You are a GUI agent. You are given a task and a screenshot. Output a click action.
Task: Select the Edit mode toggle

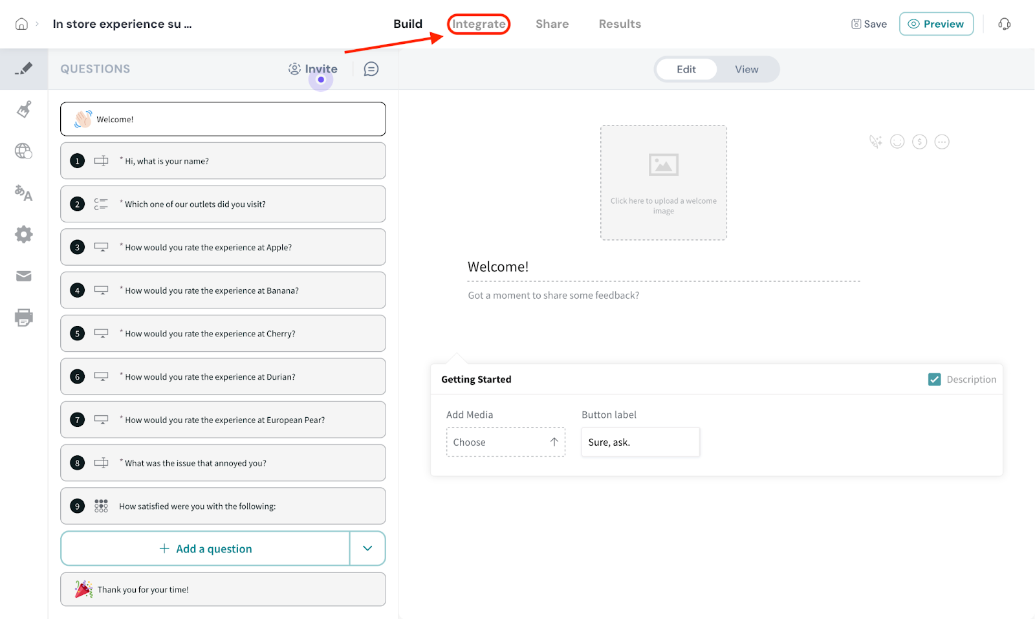pyautogui.click(x=686, y=69)
